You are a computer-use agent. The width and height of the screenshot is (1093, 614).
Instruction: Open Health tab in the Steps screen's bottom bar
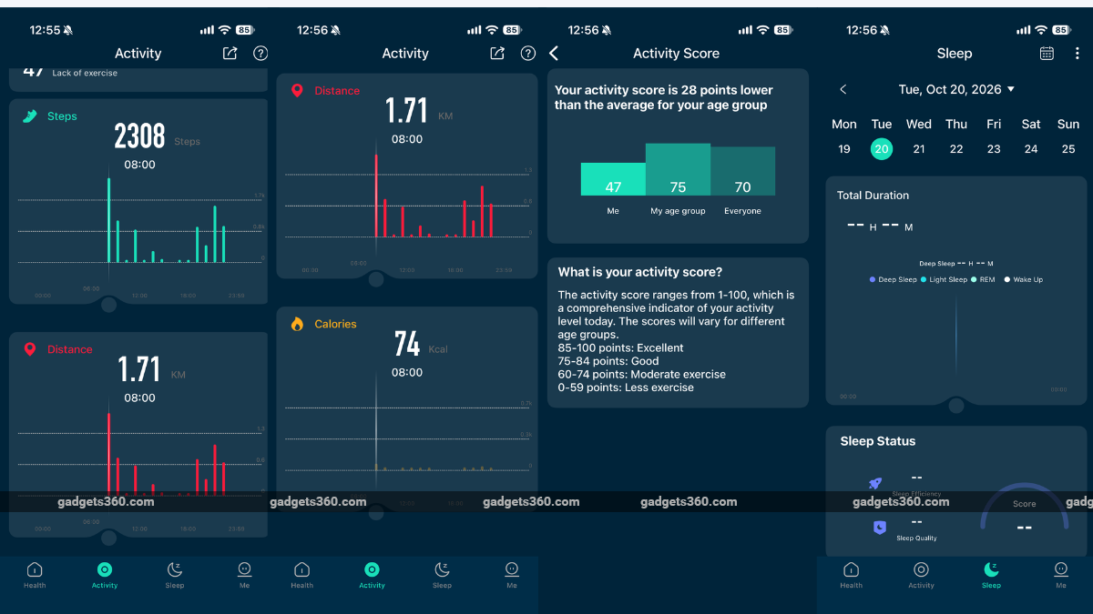point(35,575)
